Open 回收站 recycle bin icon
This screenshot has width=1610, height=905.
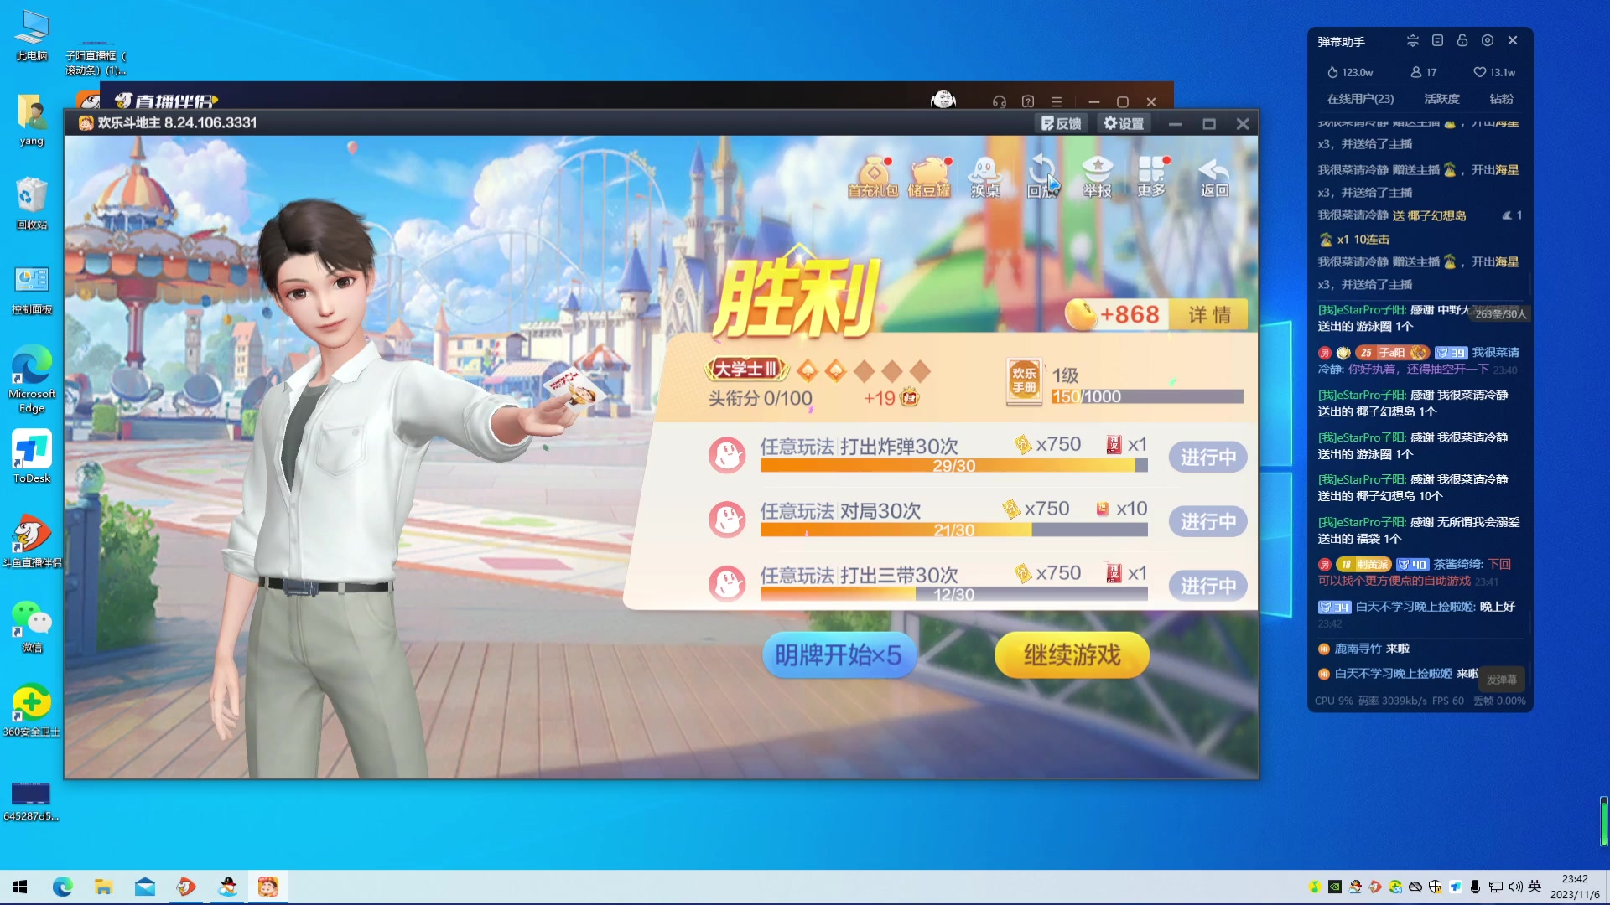[x=32, y=204]
